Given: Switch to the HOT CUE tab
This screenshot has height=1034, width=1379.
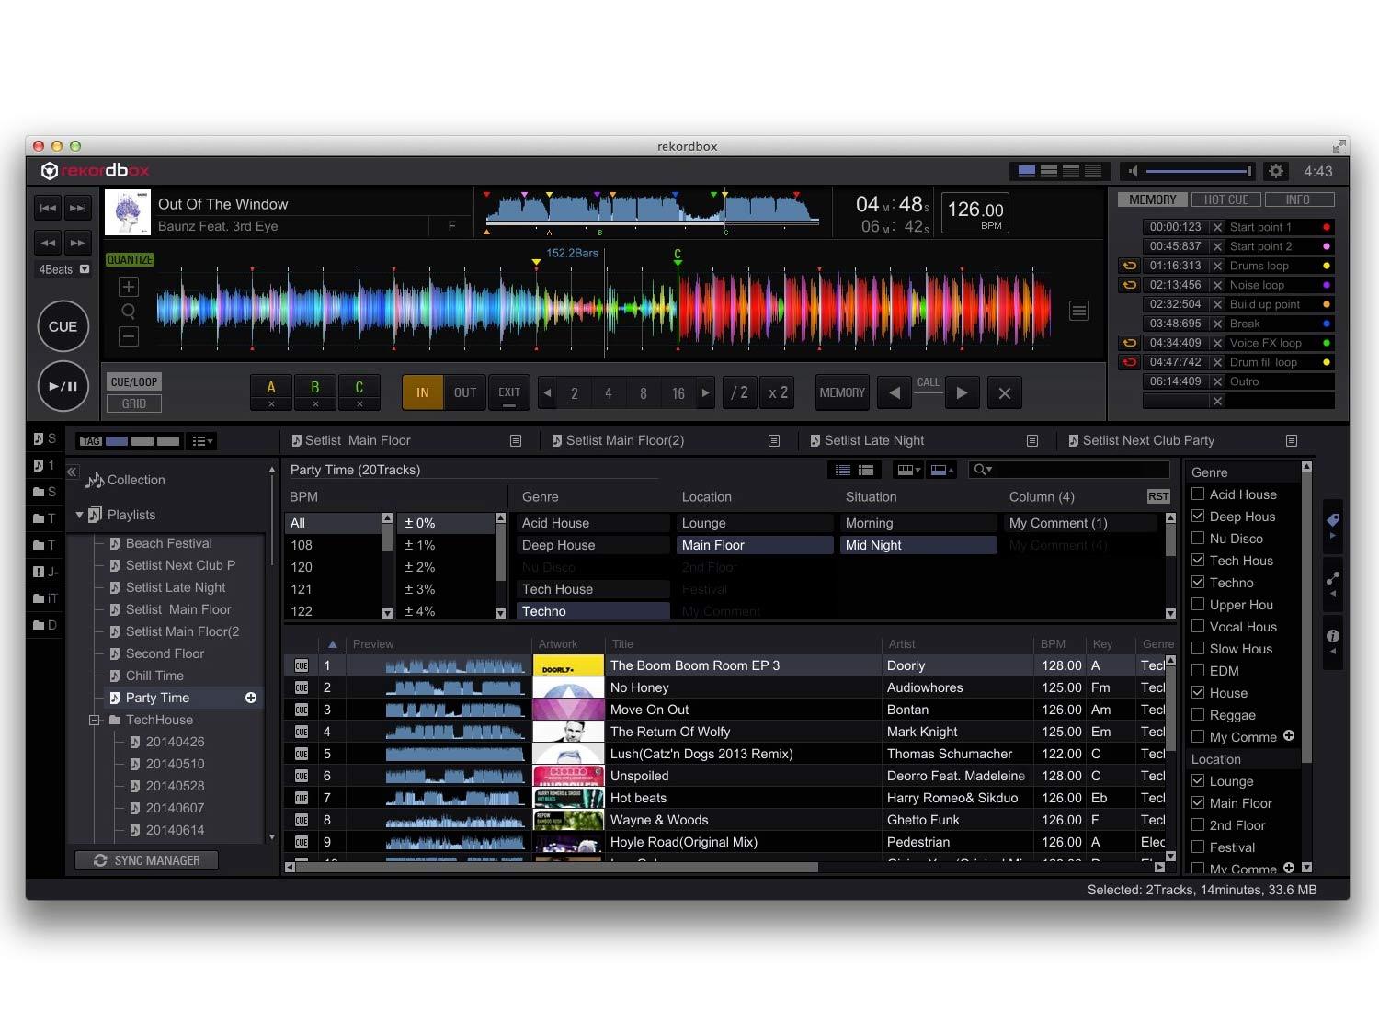Looking at the screenshot, I should [1225, 199].
